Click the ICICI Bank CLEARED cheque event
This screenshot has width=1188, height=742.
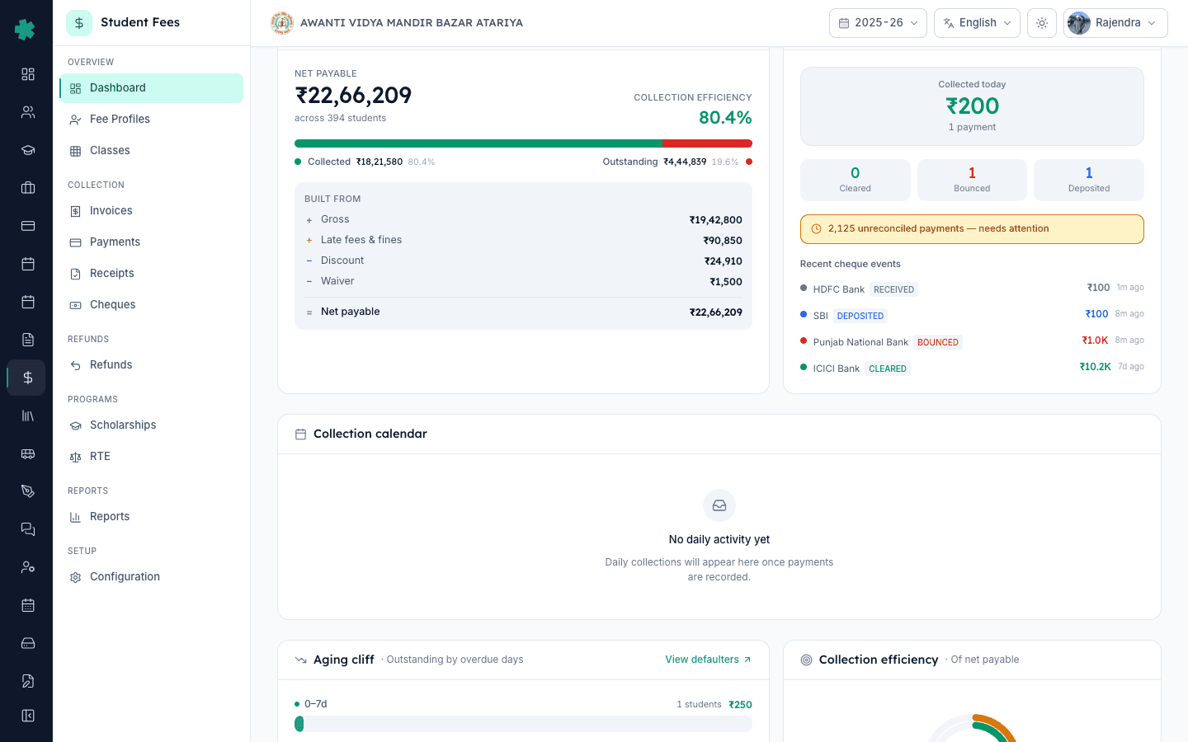972,368
